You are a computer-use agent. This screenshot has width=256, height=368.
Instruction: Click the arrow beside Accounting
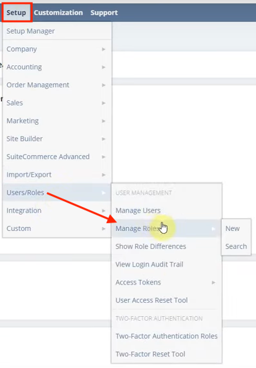click(x=103, y=67)
